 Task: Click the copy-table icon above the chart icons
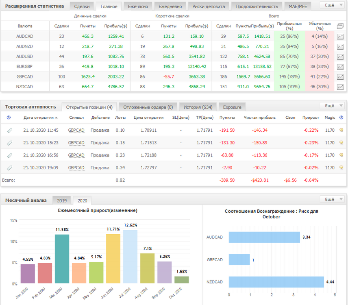tap(340, 26)
